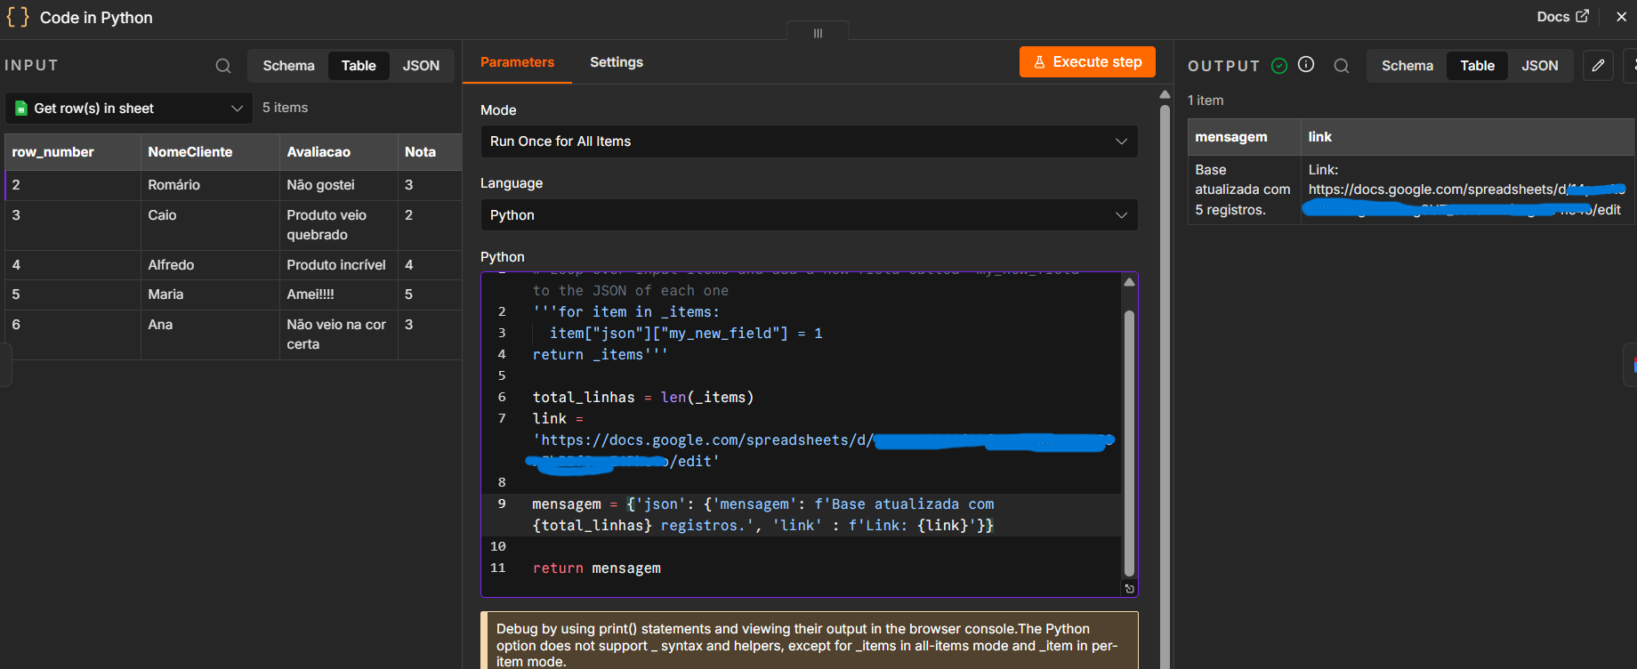The height and width of the screenshot is (669, 1637).
Task: Expand the Mode dropdown
Action: tap(809, 141)
